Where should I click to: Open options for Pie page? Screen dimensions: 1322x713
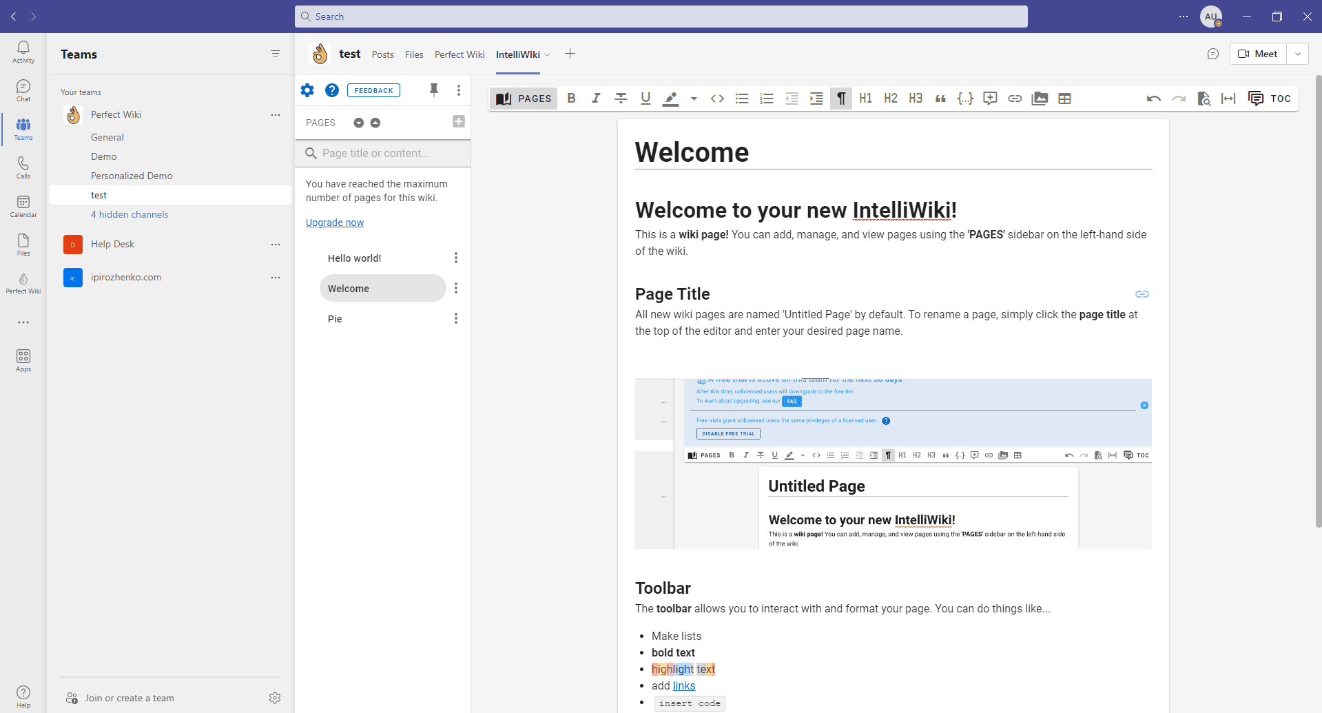tap(456, 319)
